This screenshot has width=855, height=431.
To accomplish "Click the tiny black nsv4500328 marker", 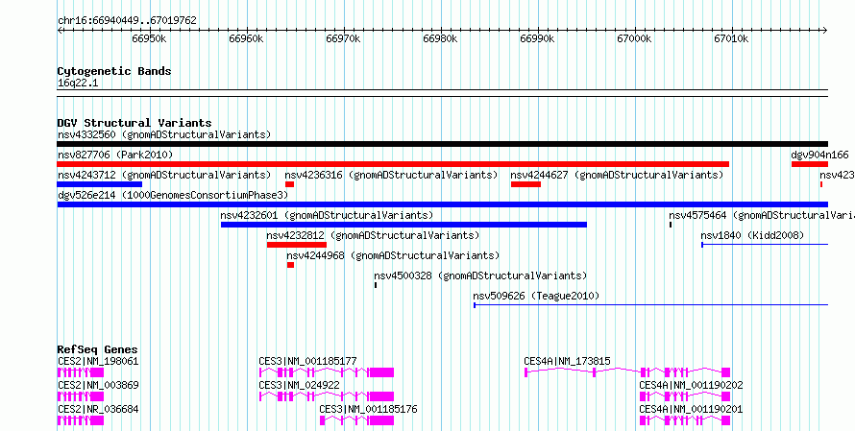I will point(376,285).
